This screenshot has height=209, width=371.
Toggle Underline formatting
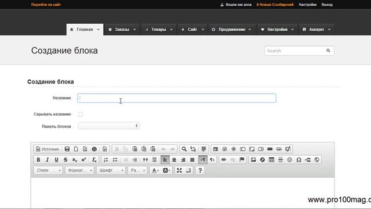[x=56, y=160]
